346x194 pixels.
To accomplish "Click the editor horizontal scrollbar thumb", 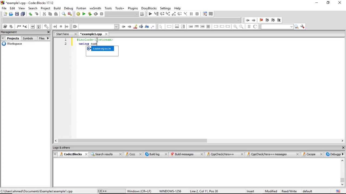I will tap(132, 141).
